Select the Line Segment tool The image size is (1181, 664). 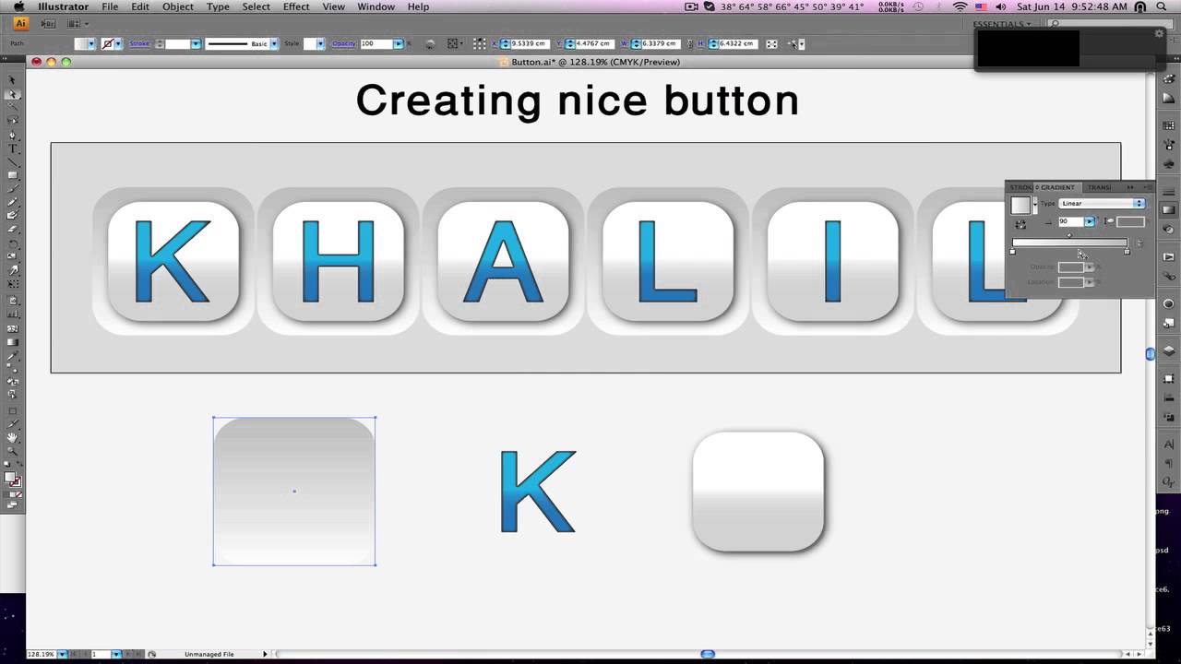(13, 162)
